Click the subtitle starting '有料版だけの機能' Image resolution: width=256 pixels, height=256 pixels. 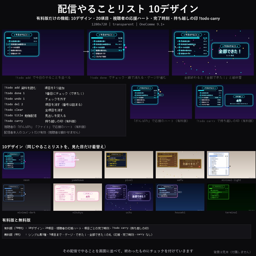click(128, 18)
